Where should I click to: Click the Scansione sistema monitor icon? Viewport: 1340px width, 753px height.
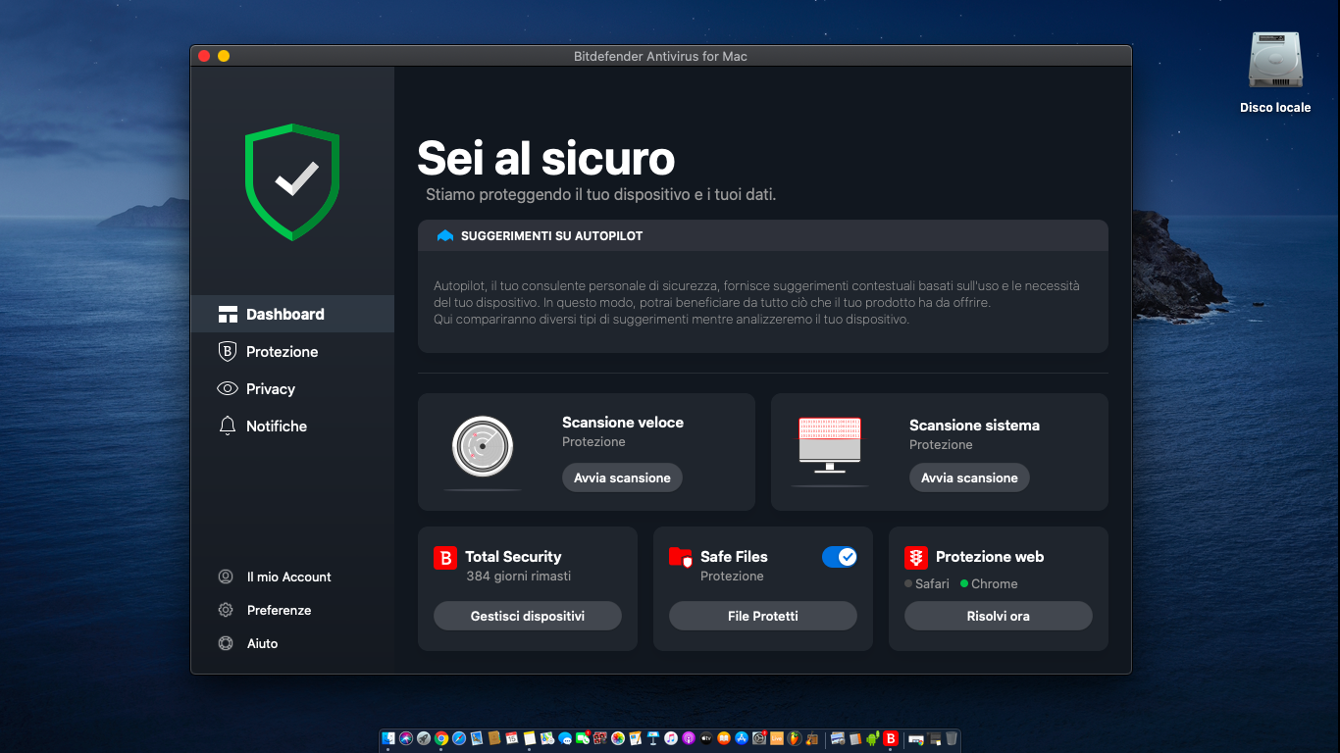point(830,446)
